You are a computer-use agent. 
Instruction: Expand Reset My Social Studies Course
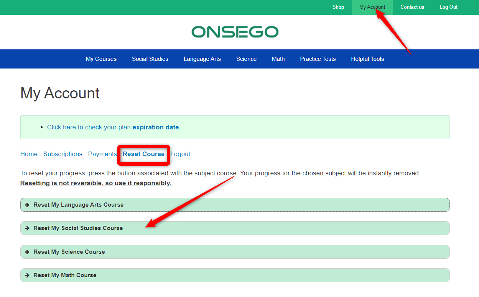(x=235, y=228)
